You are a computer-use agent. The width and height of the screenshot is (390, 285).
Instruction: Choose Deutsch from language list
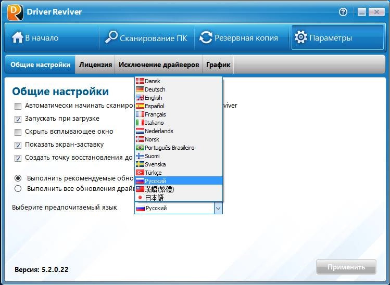coord(179,89)
